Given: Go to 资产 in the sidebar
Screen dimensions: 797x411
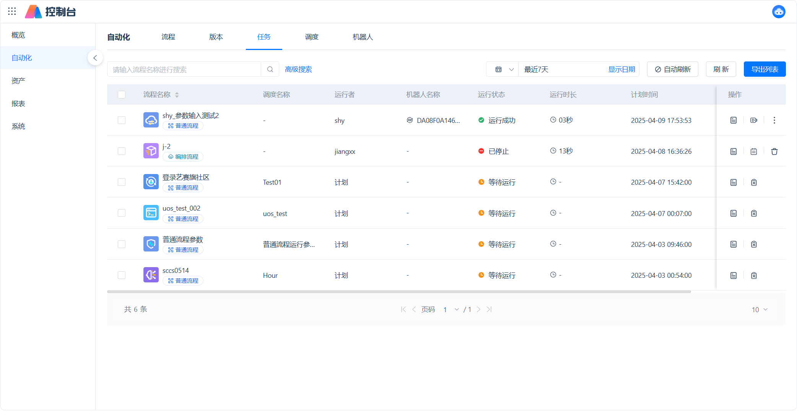Looking at the screenshot, I should (x=18, y=81).
